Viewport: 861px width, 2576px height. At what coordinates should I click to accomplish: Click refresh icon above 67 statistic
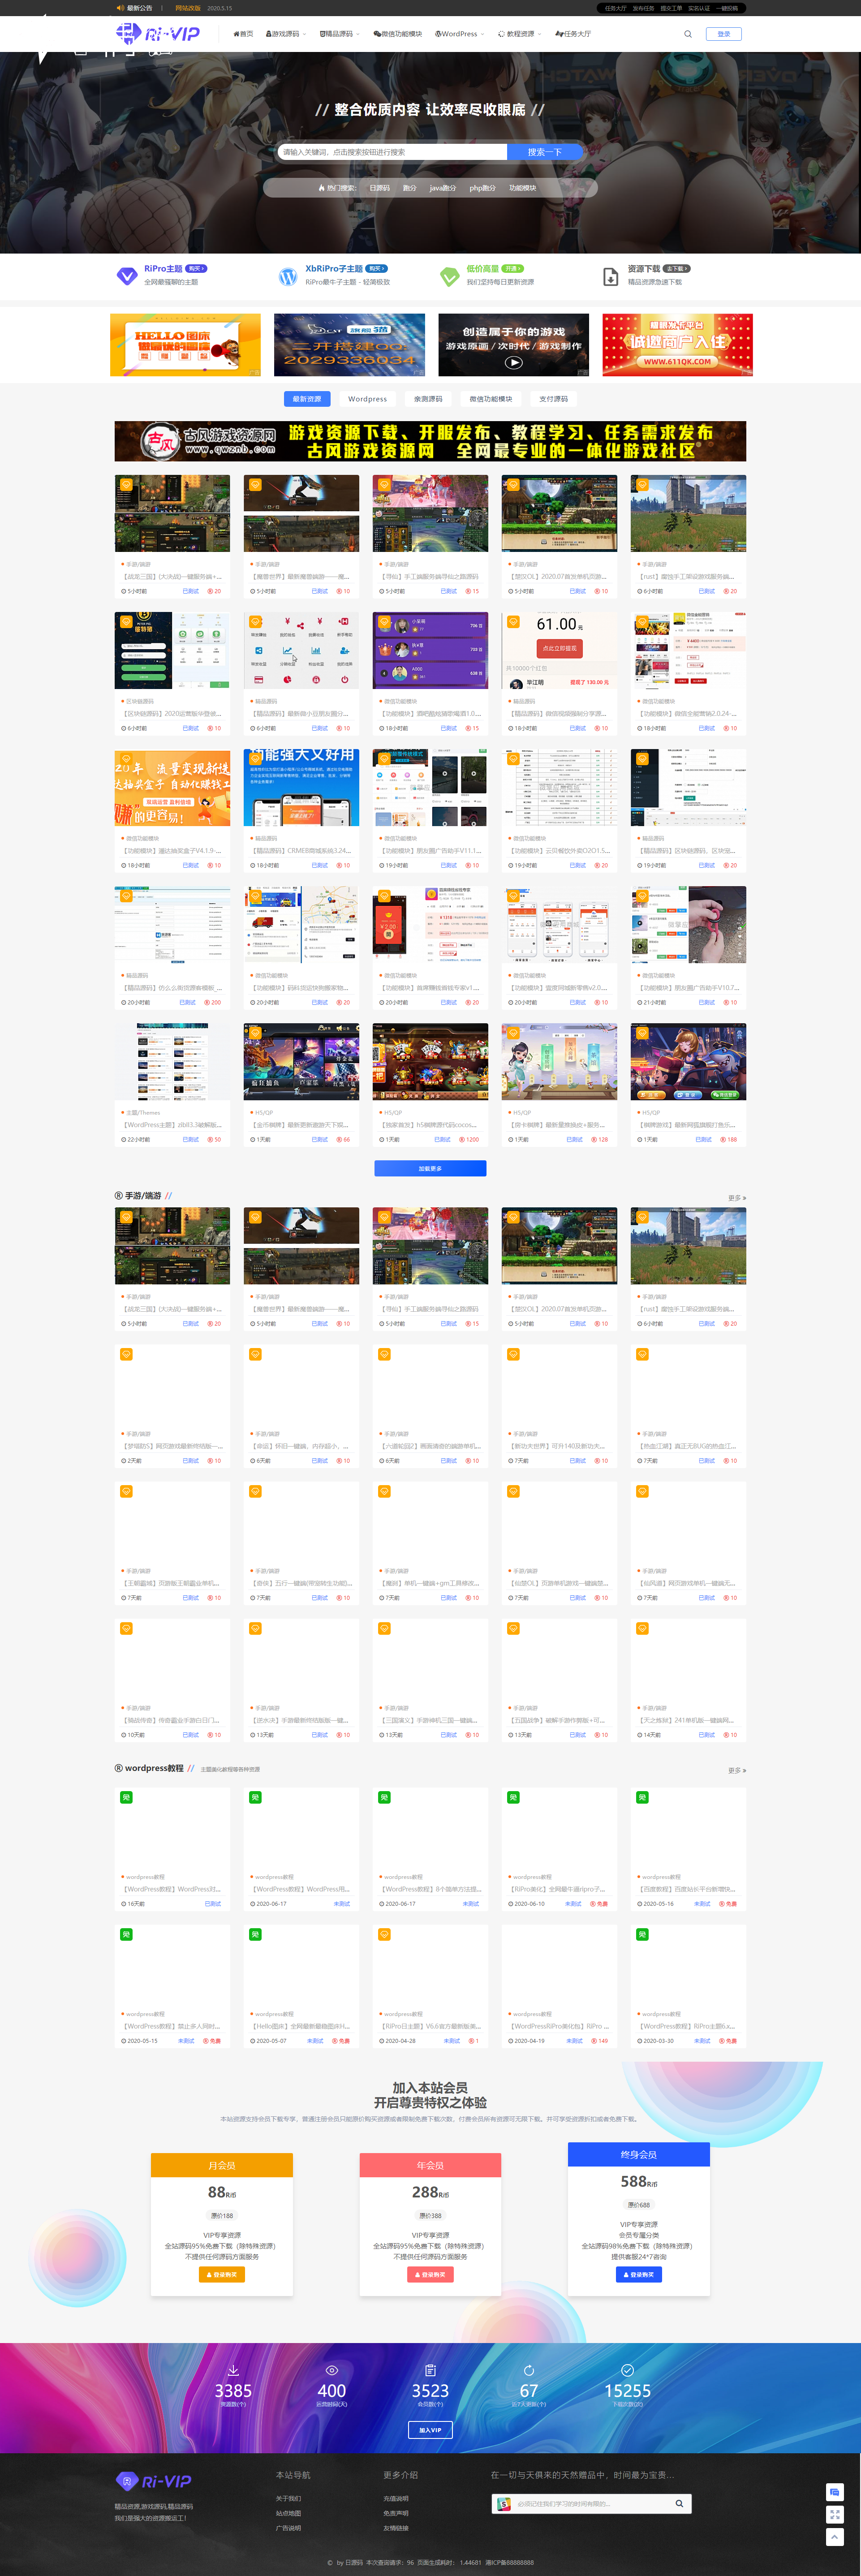tap(529, 2370)
